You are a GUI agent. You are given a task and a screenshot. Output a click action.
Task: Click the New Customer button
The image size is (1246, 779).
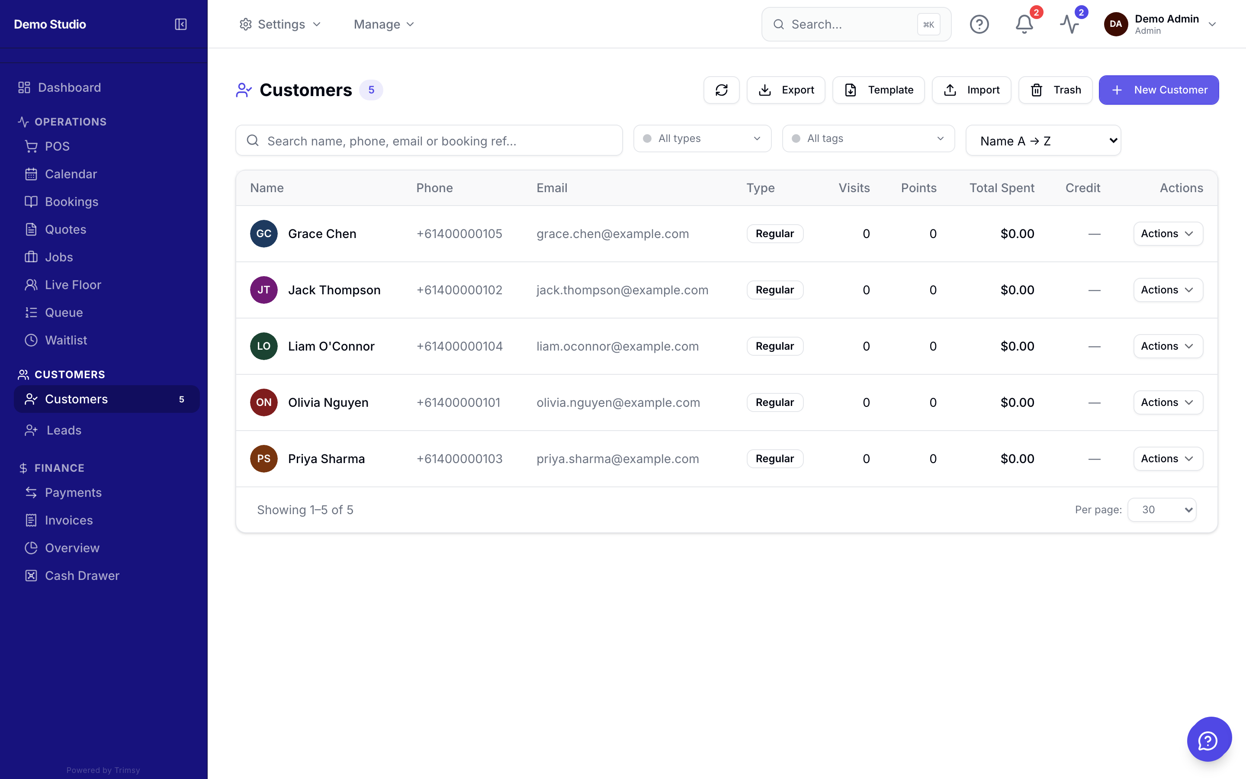tap(1159, 90)
